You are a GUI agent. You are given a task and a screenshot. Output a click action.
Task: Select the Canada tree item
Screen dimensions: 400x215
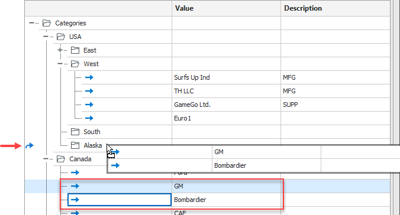pos(80,159)
